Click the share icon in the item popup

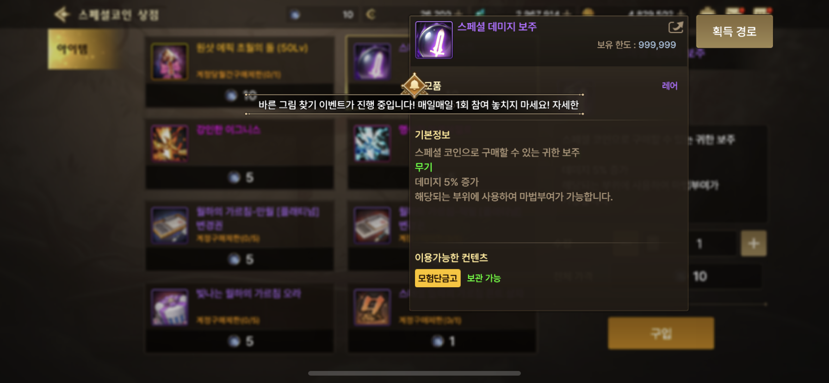[x=675, y=28]
